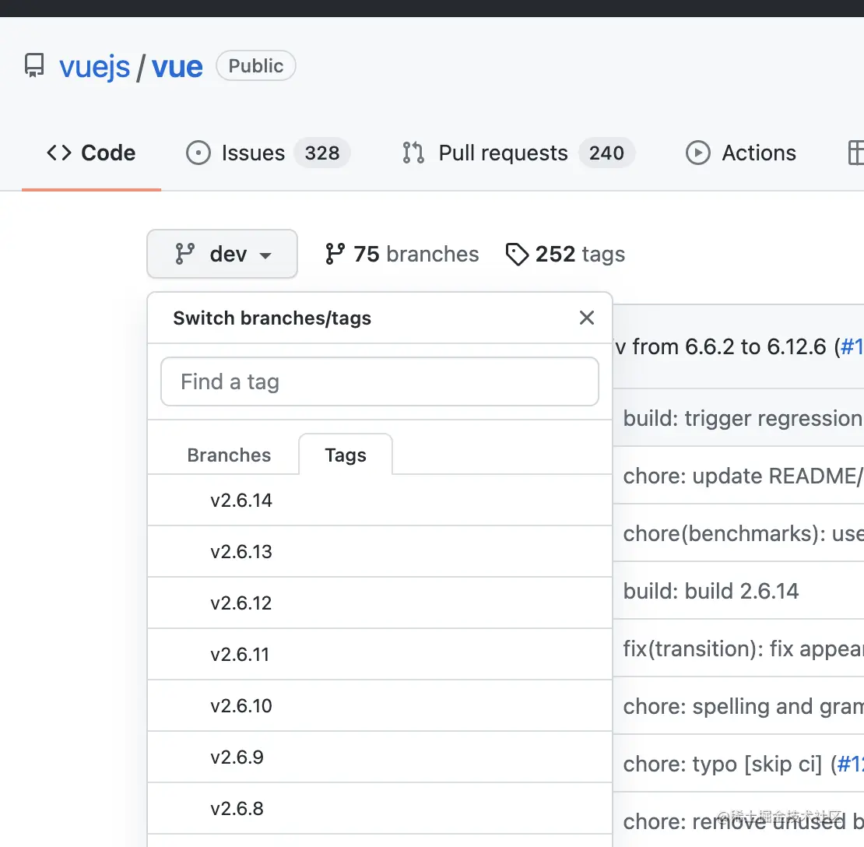Click the 328 issues counter
The width and height of the screenshot is (864, 847).
click(322, 153)
